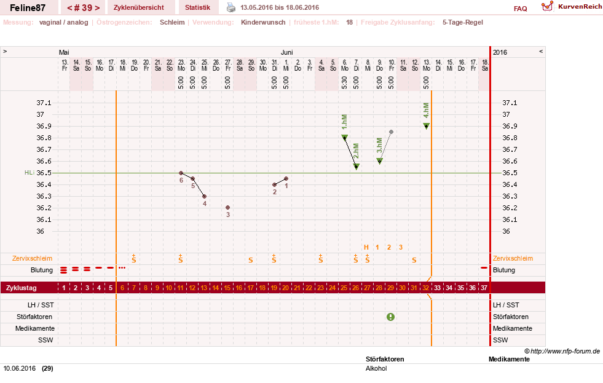Image resolution: width=603 pixels, height=383 pixels.
Task: Click temperature point numbered 1
Action: click(x=286, y=179)
